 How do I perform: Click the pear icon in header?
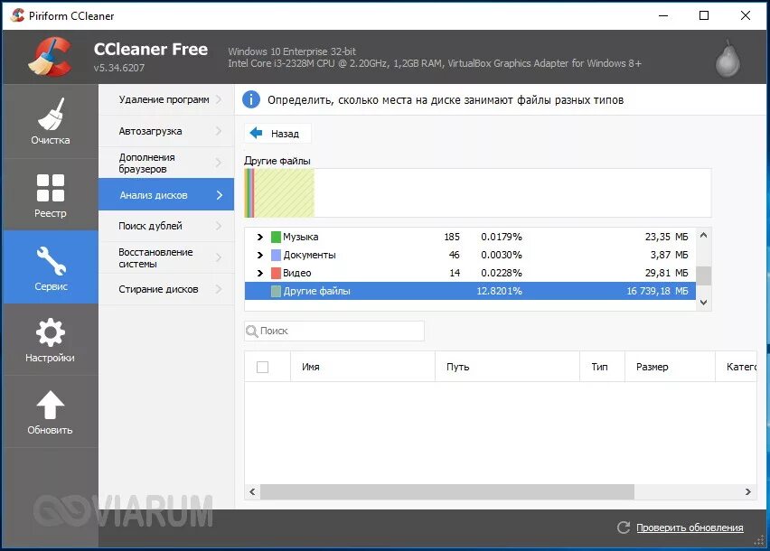pyautogui.click(x=728, y=59)
